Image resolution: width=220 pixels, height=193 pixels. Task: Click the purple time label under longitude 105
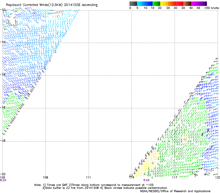3,180
